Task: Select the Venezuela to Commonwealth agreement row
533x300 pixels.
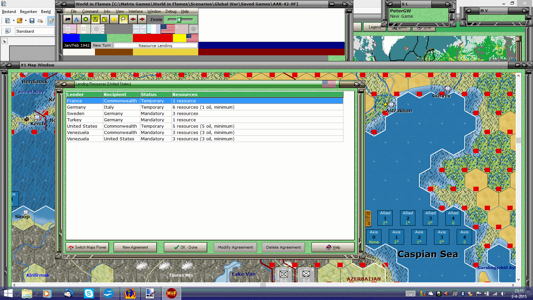Action: 205,132
